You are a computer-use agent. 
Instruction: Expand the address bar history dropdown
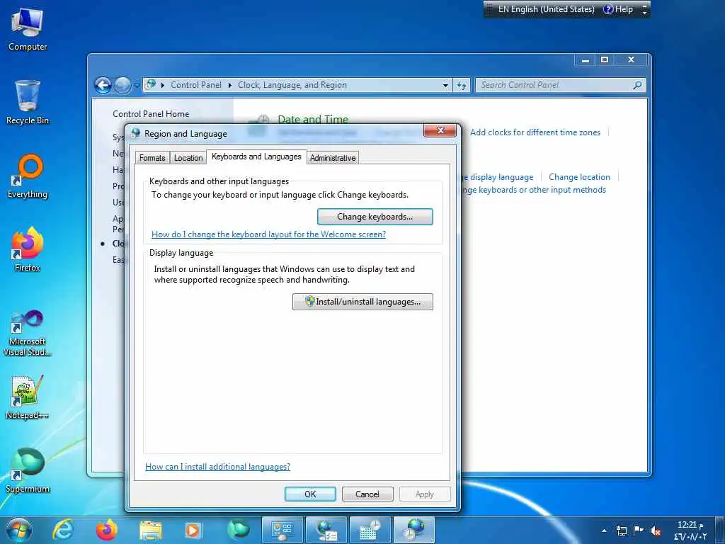pos(445,85)
